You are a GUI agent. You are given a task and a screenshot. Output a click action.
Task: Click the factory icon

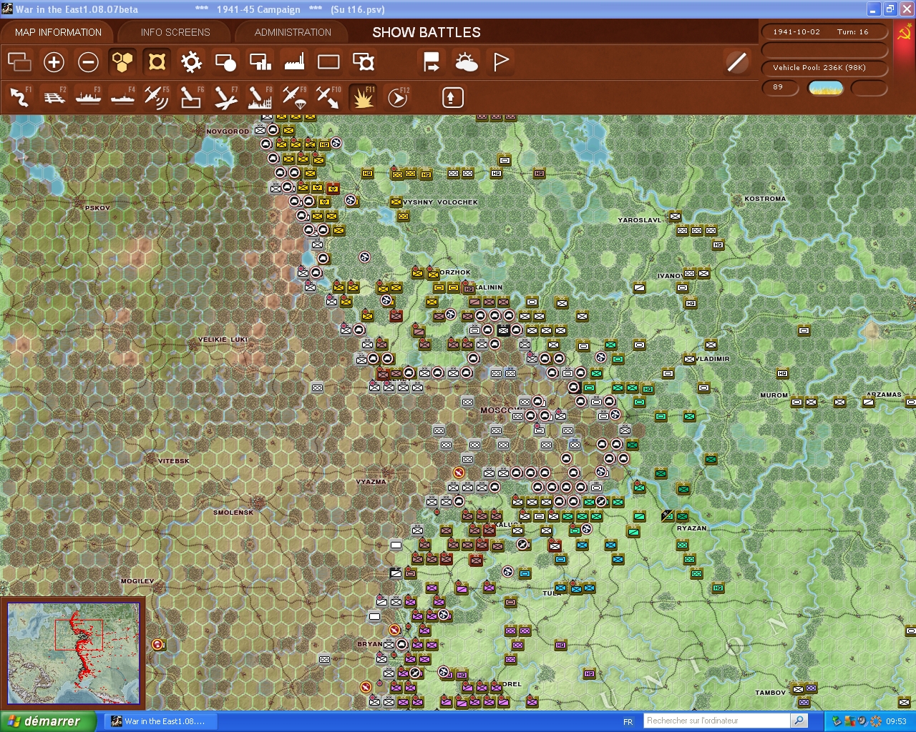294,62
